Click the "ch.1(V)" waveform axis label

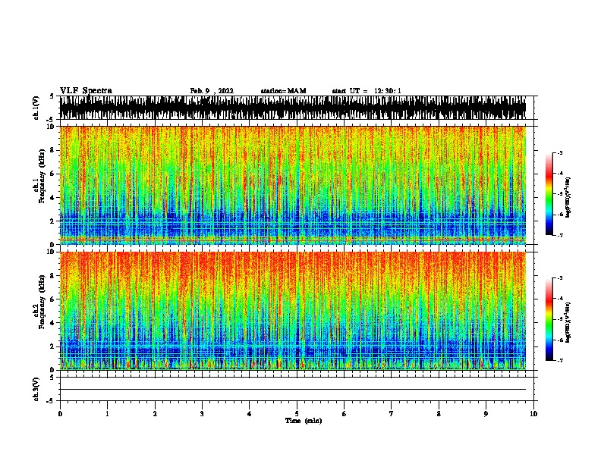(x=36, y=108)
